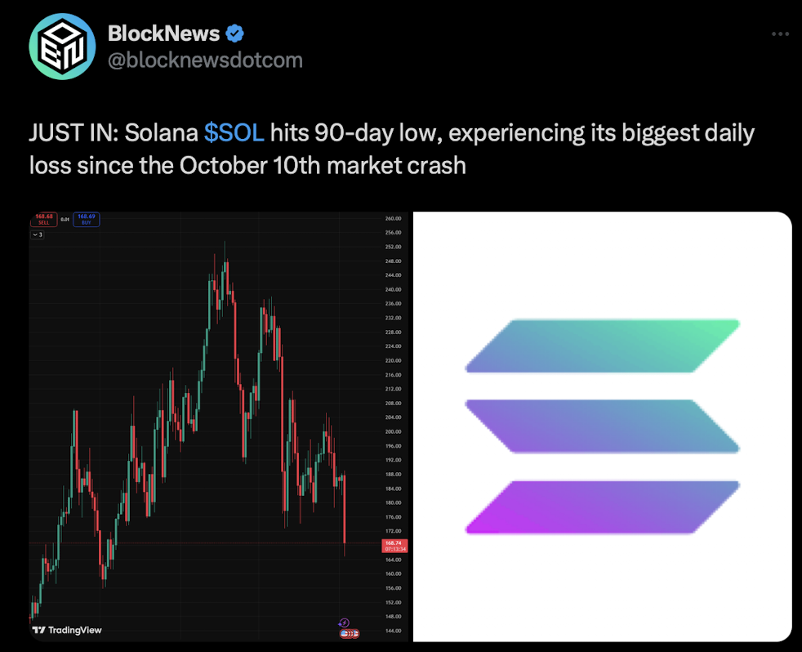Click the red 168.74 current price label
The width and height of the screenshot is (802, 652).
click(x=393, y=543)
